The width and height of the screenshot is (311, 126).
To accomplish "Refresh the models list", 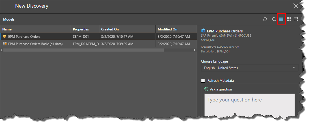I will coord(265,19).
